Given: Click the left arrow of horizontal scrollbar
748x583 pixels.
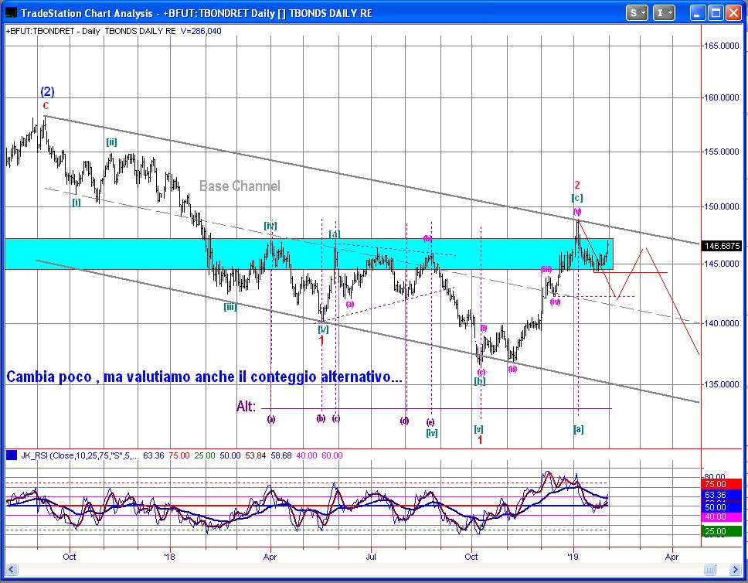Looking at the screenshot, I should [x=11, y=569].
